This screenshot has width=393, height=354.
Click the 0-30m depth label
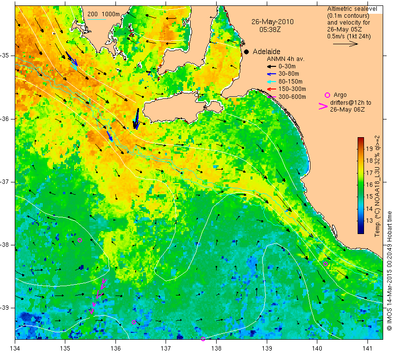pos(287,66)
